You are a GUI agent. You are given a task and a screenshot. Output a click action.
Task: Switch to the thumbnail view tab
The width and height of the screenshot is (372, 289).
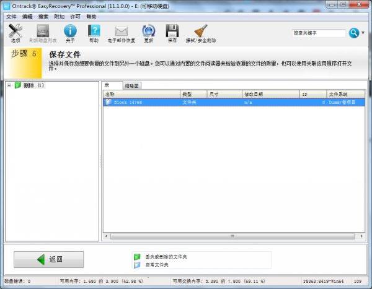pos(131,86)
